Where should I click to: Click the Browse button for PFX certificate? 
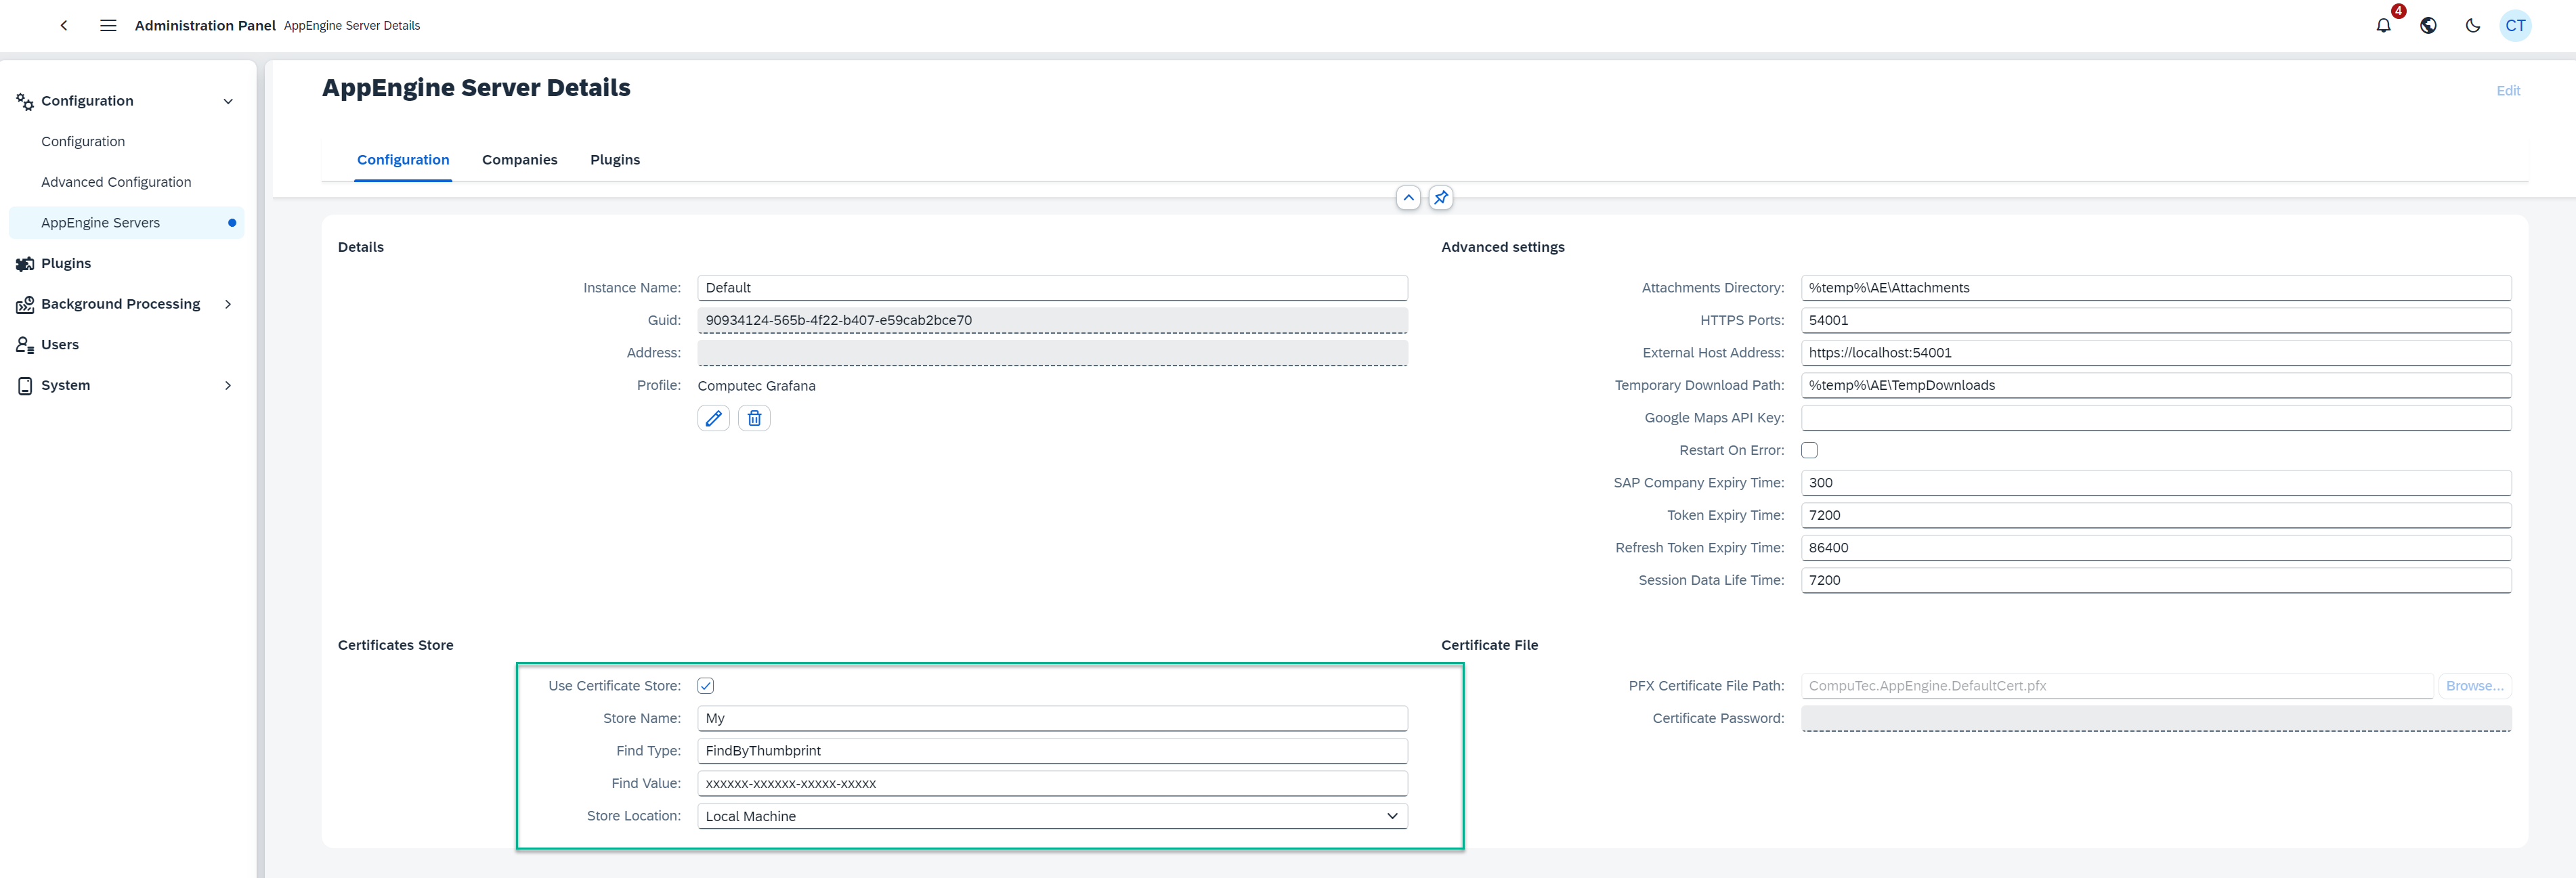(x=2475, y=685)
